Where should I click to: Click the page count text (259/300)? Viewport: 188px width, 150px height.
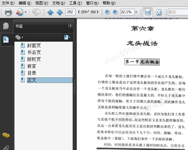88,12
